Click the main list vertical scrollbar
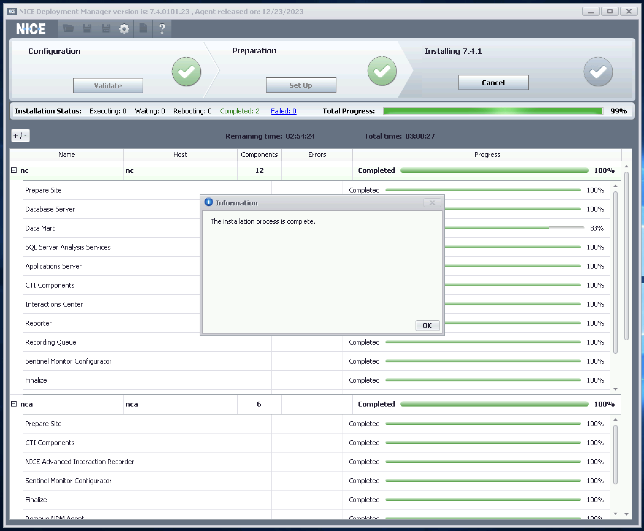Viewport: 644px width, 531px height. coord(626,256)
